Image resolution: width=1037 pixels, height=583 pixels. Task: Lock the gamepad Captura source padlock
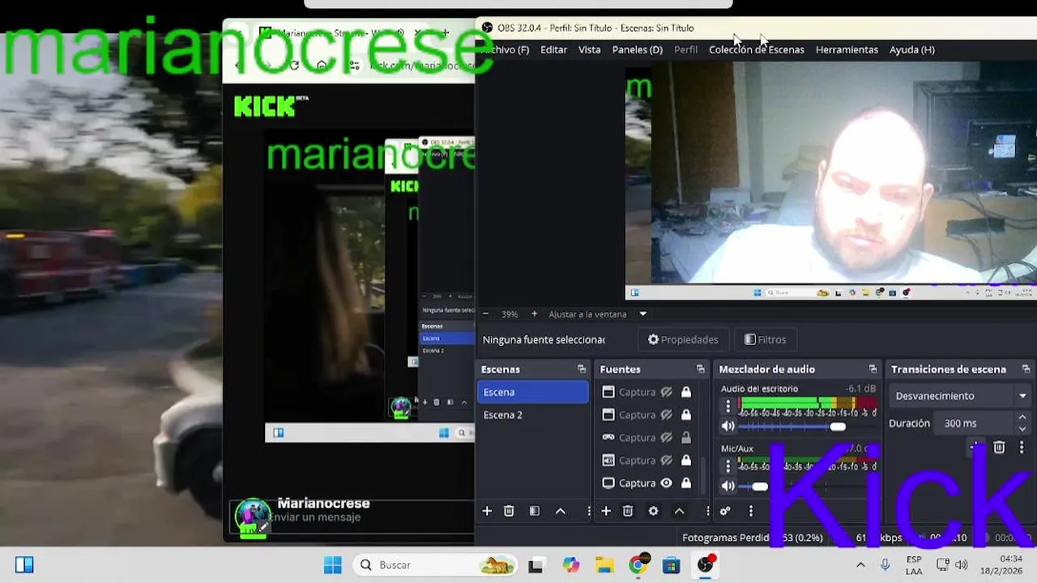click(686, 438)
